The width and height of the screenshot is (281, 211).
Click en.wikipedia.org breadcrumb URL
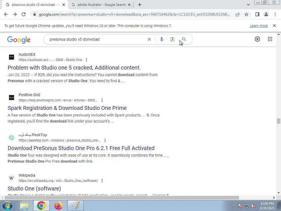(x=58, y=181)
